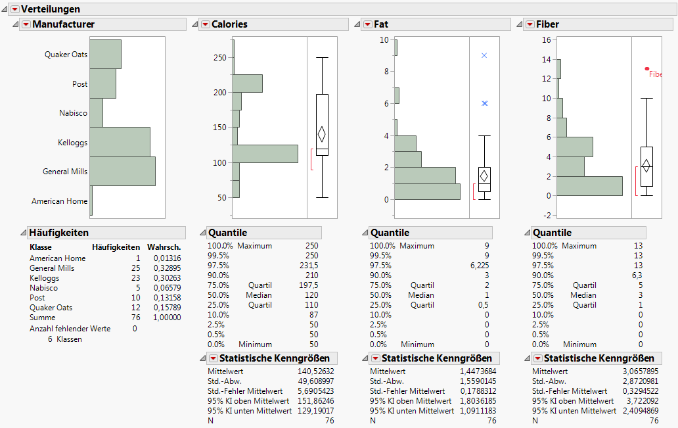Open the Manufacturer red triangle menu
678x428 pixels.
26,24
